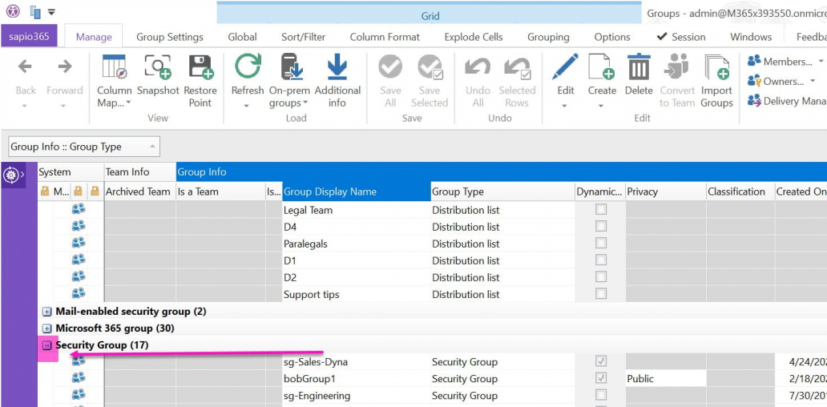The height and width of the screenshot is (407, 827).
Task: Toggle Dynamic checkbox for bobGroup1
Action: [601, 378]
